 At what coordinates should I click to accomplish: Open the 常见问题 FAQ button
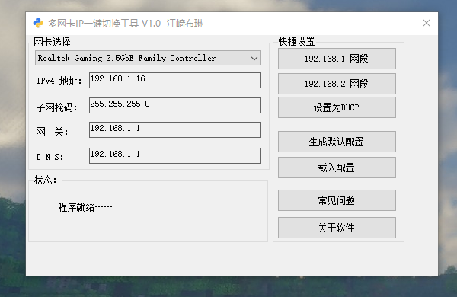tap(337, 200)
